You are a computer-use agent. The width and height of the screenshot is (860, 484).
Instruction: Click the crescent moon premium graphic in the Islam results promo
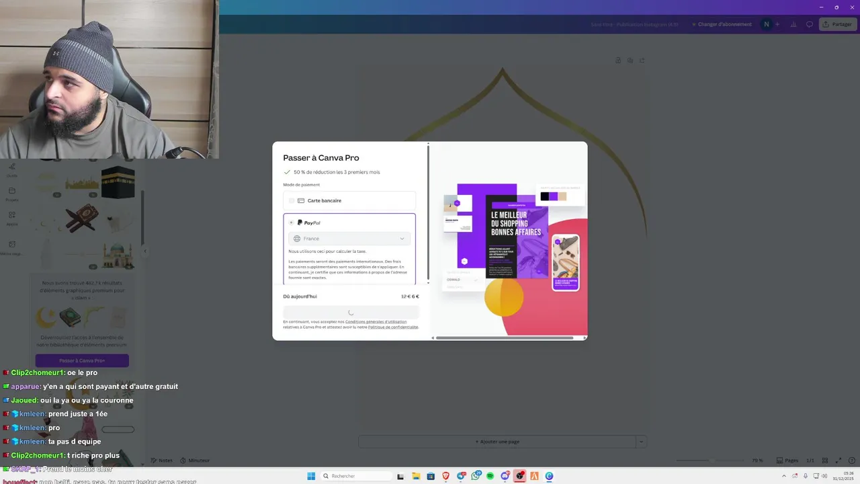tap(46, 318)
